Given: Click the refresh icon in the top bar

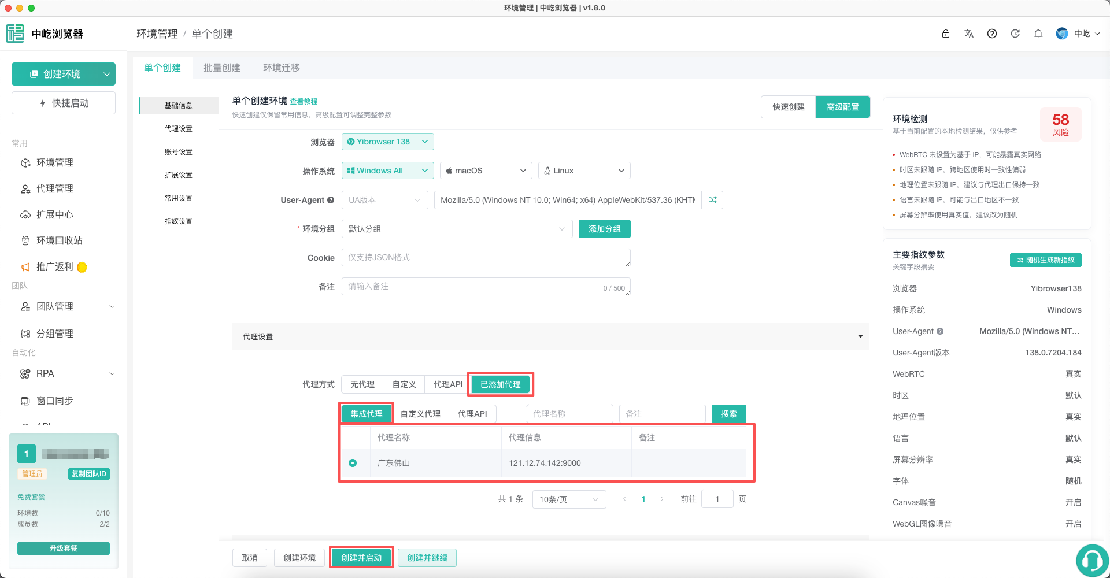Looking at the screenshot, I should tap(1015, 34).
